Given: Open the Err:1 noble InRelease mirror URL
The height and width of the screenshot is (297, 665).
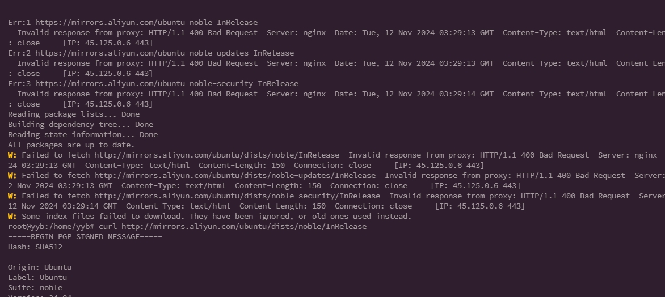Looking at the screenshot, I should click(x=110, y=23).
